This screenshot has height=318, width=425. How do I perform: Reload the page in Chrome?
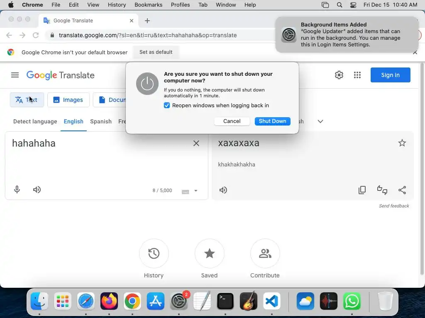point(36,35)
